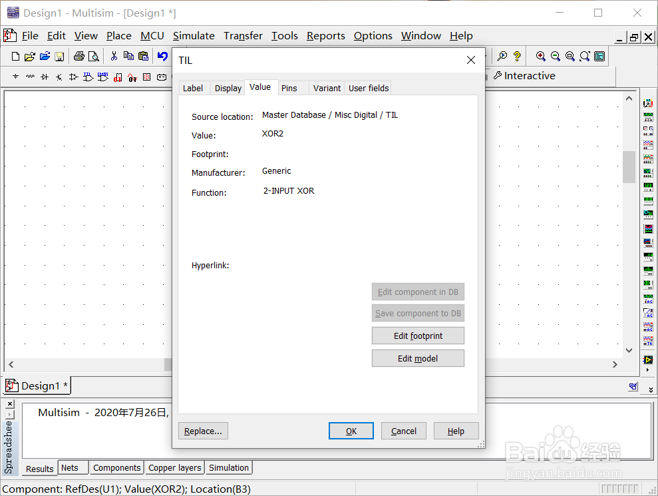Switch to the Display tab
The width and height of the screenshot is (658, 496).
tap(228, 88)
